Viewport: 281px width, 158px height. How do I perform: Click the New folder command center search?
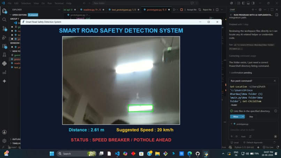(145, 3)
